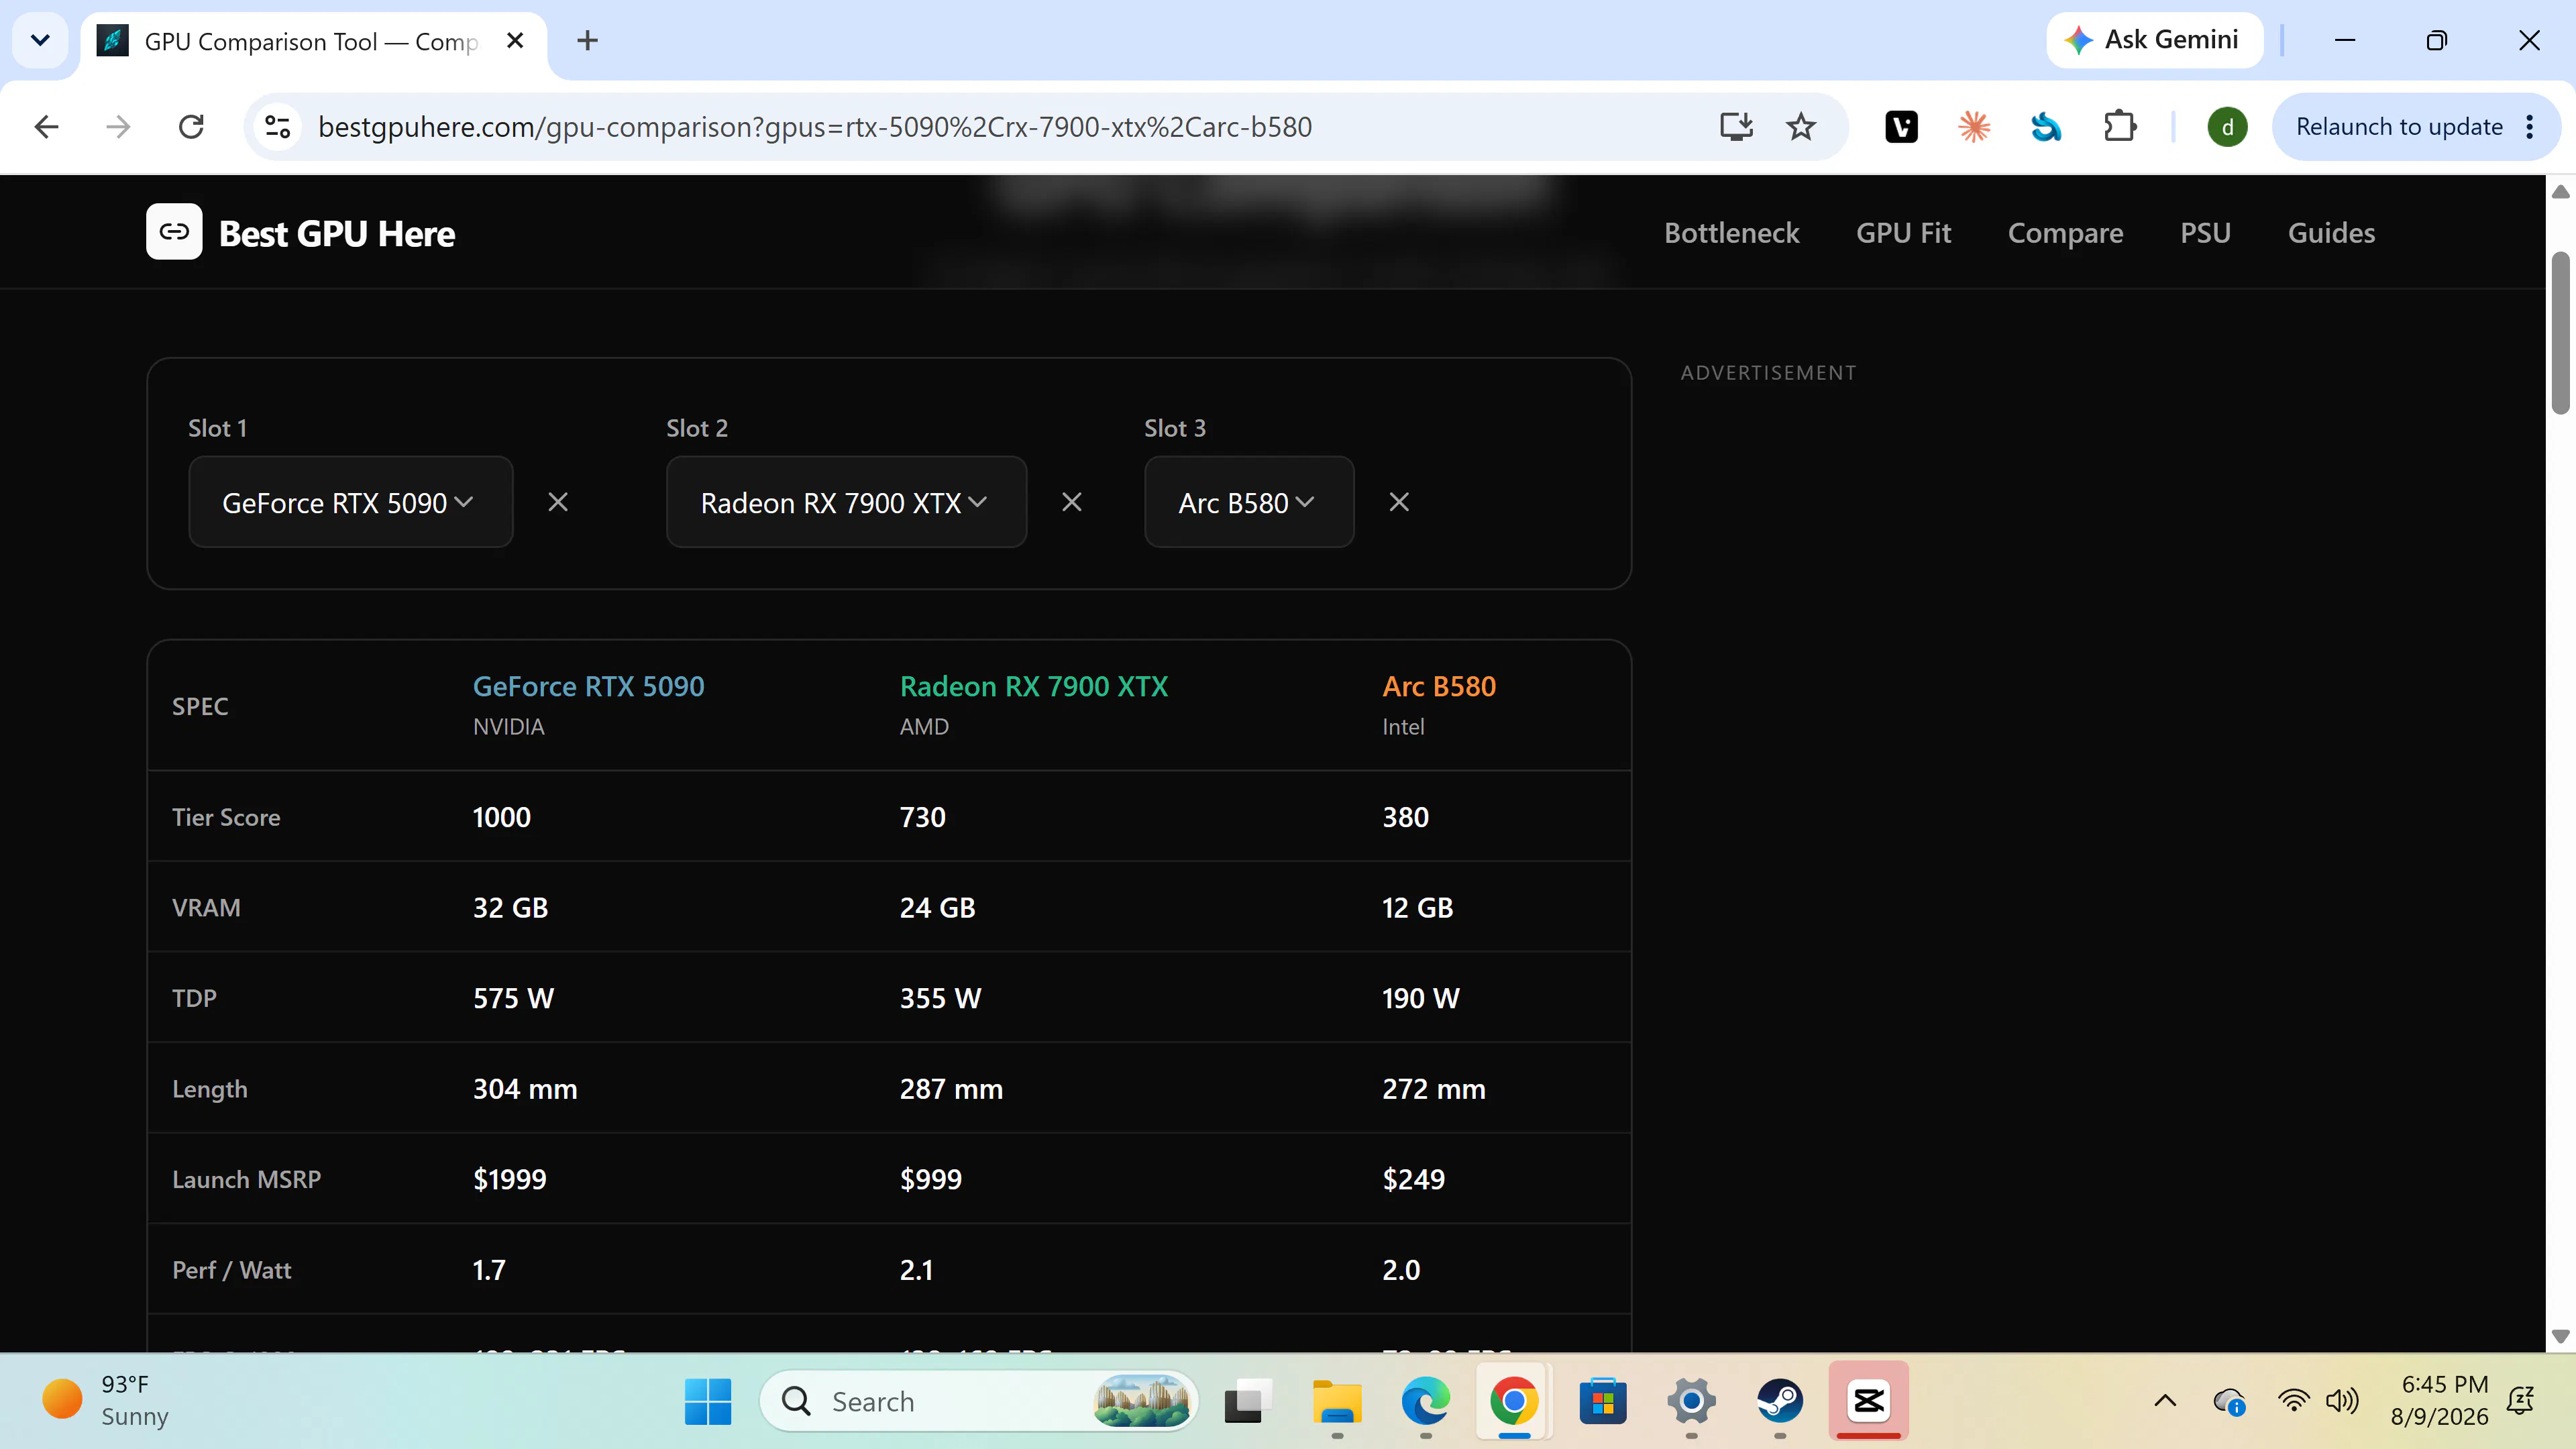Viewport: 2576px width, 1449px height.
Task: Click the $999 Launch MSRP value
Action: pos(930,1179)
